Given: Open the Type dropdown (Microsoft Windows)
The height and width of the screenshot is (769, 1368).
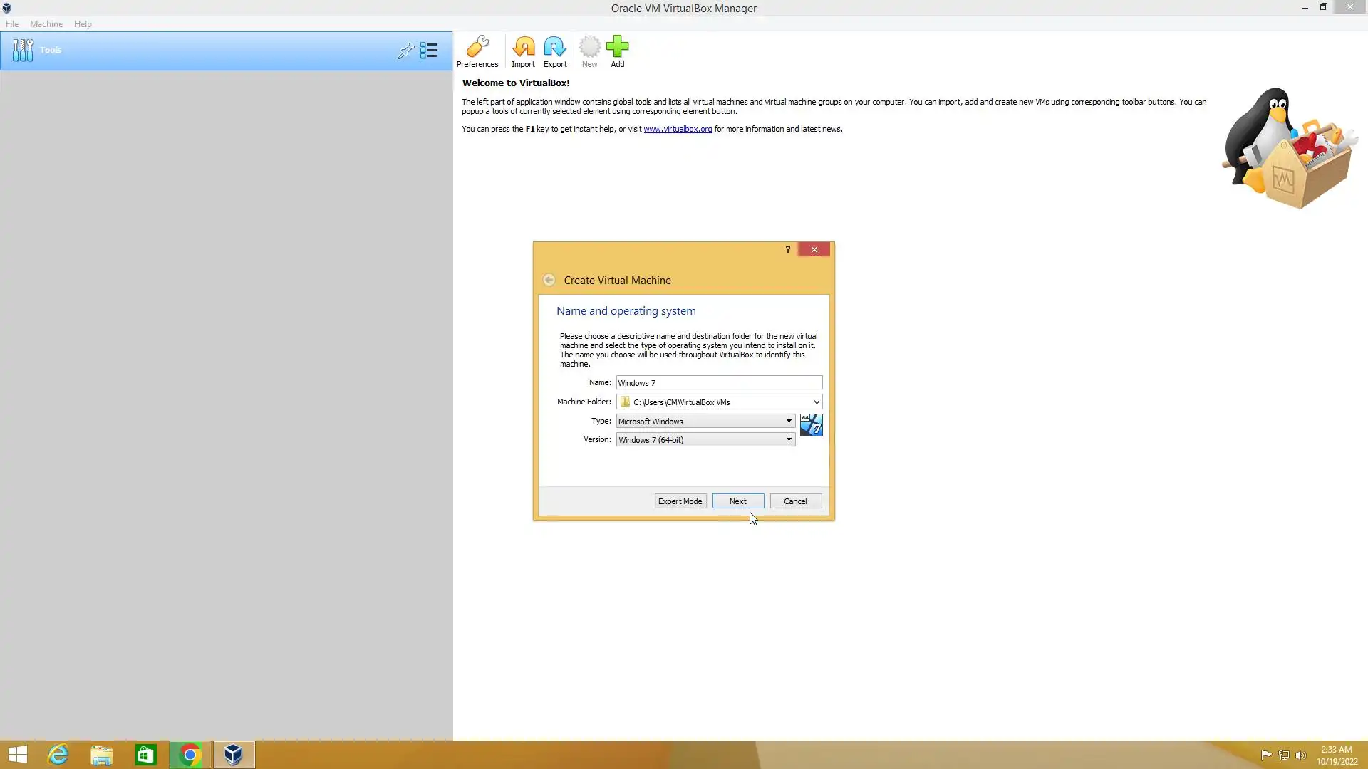Looking at the screenshot, I should 705,421.
